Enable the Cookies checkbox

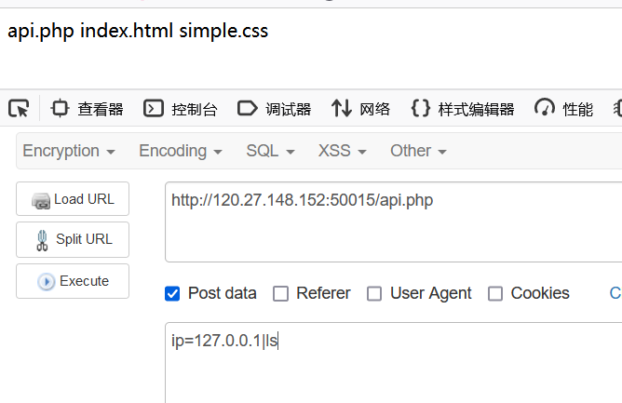[x=495, y=294]
